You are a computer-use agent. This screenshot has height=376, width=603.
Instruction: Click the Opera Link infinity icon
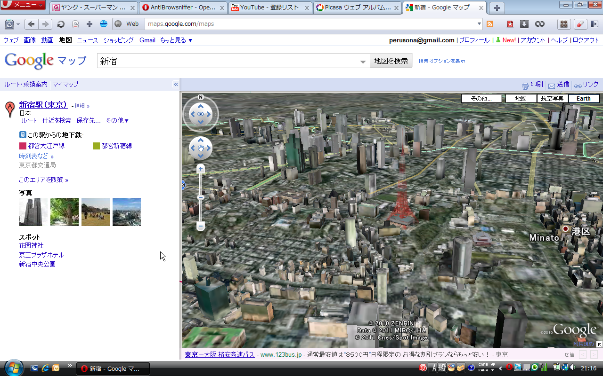pos(540,24)
